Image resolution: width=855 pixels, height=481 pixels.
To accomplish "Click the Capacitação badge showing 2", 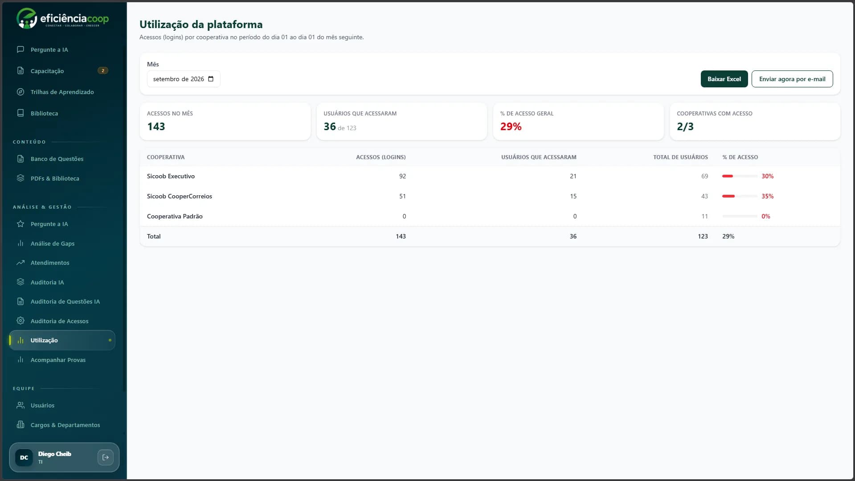I will click(103, 70).
